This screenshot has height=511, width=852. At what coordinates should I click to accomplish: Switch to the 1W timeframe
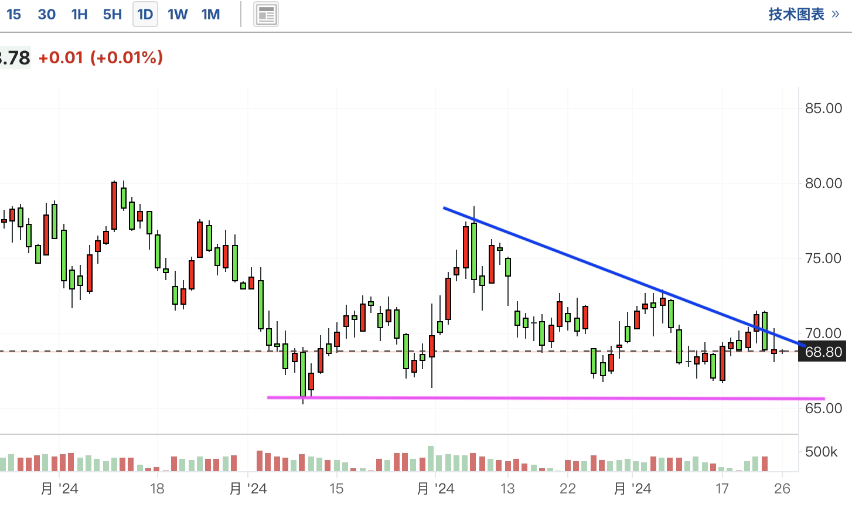178,14
